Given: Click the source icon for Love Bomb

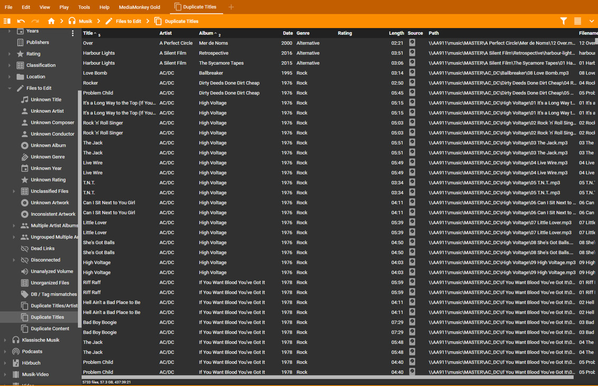Looking at the screenshot, I should tap(412, 73).
